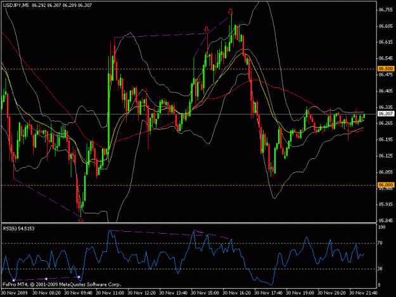Click the 30 Nov 16:20 time label

click(x=236, y=293)
